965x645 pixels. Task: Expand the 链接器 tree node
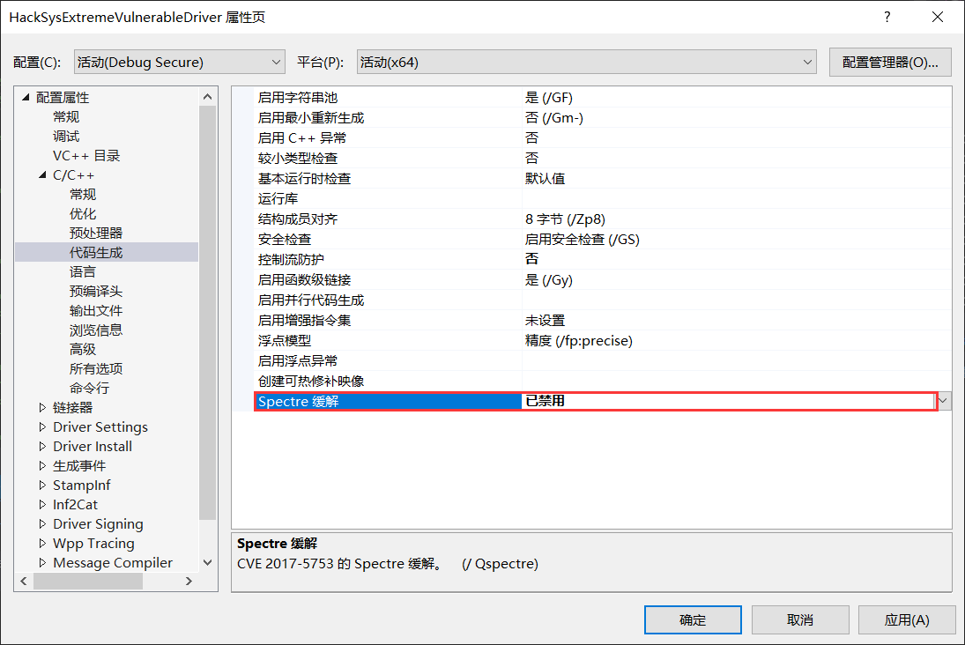[43, 407]
